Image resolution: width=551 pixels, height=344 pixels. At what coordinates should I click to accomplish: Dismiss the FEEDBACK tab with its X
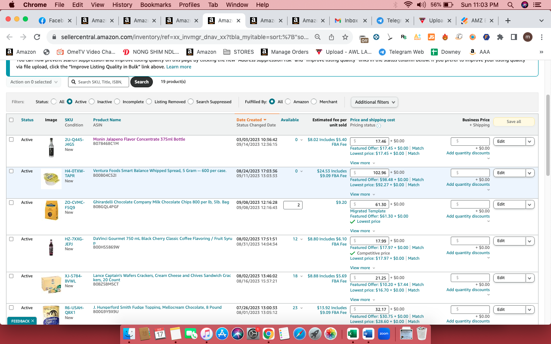point(33,321)
